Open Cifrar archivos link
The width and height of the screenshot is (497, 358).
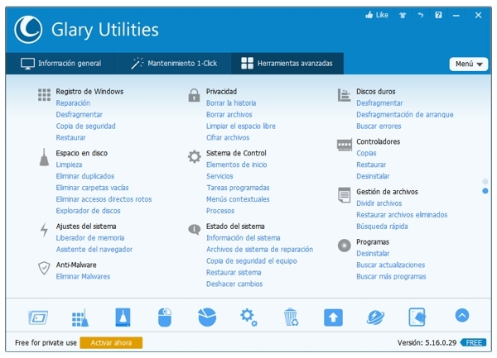pyautogui.click(x=228, y=137)
